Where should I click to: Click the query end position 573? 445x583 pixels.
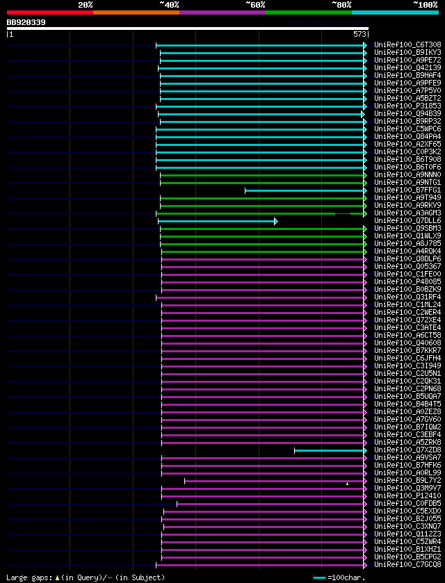(360, 35)
